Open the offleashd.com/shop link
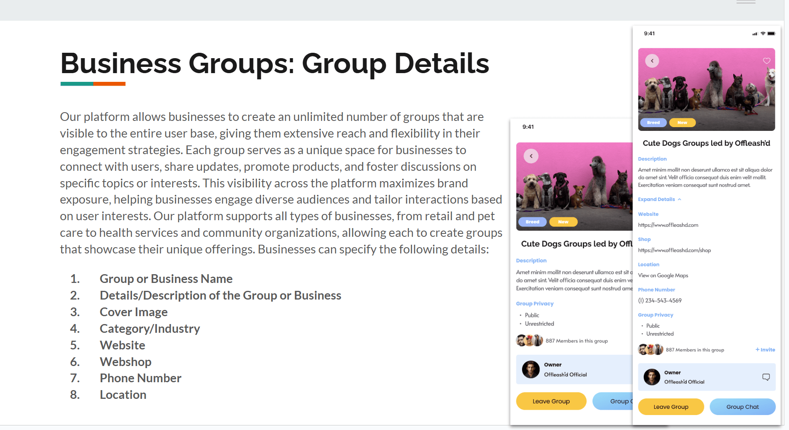Image resolution: width=789 pixels, height=430 pixels. pyautogui.click(x=675, y=251)
